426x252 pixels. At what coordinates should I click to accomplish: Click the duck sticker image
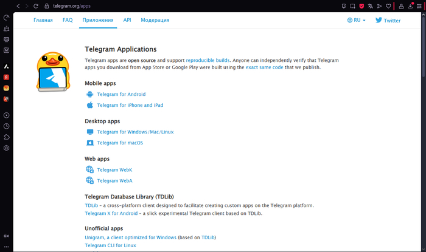[54, 72]
